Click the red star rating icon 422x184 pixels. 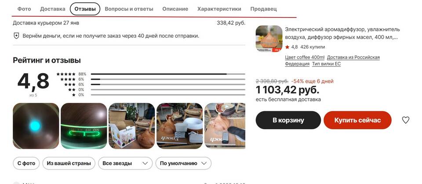pos(287,47)
